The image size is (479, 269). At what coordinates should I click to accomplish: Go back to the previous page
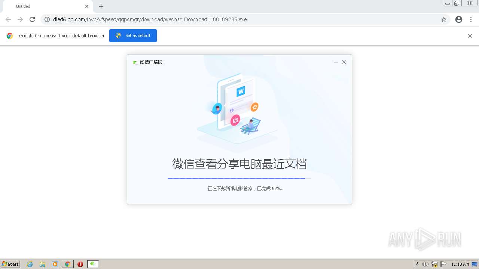pyautogui.click(x=8, y=19)
